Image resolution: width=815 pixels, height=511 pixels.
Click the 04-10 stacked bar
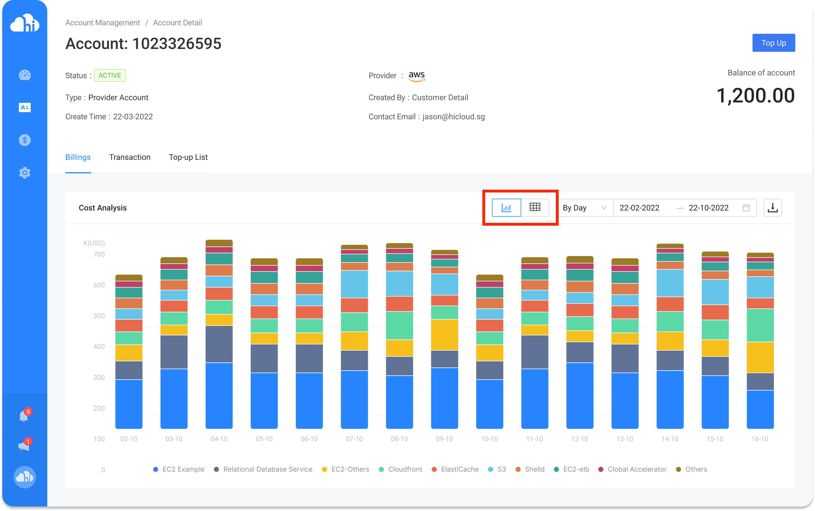(x=219, y=334)
